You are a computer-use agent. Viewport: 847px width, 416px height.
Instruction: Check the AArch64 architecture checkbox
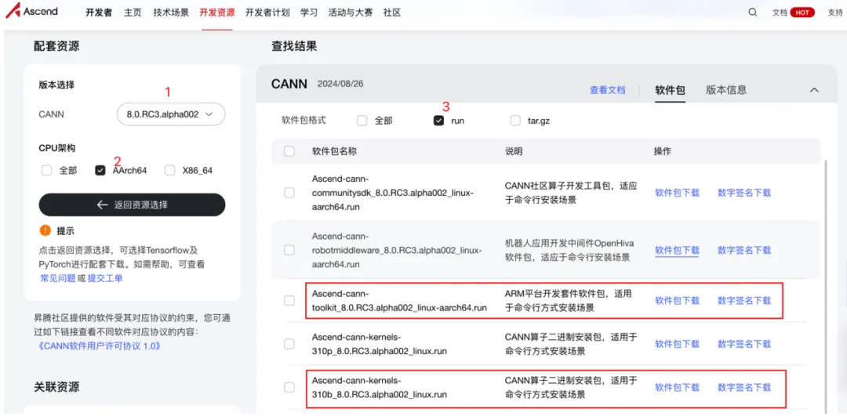(x=100, y=170)
